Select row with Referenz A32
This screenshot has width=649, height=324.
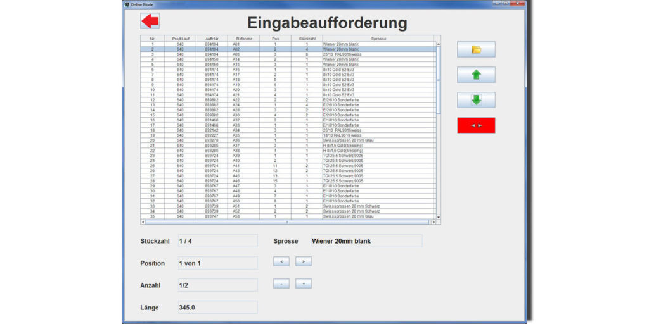[288, 120]
